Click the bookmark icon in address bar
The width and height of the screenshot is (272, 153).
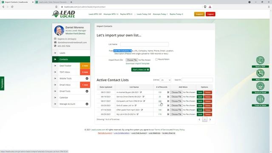click(57, 7)
